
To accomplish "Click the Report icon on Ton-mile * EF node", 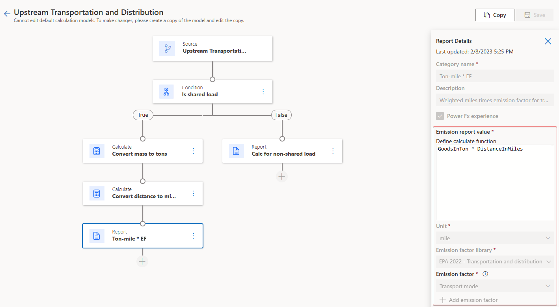I will click(97, 236).
